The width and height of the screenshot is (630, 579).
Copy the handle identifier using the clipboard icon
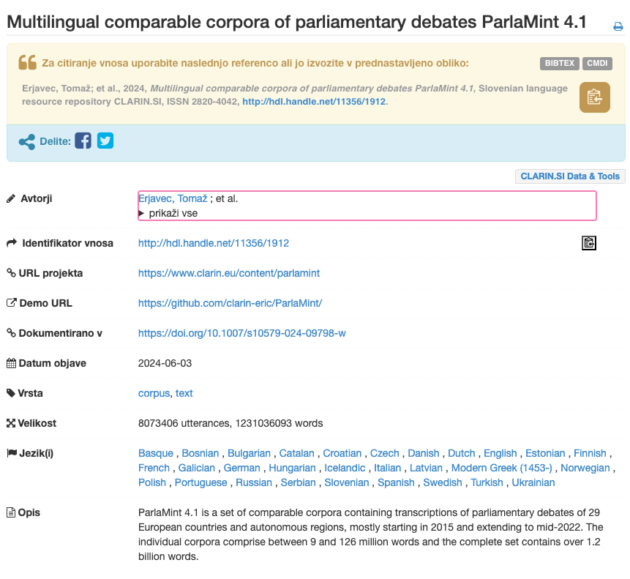pyautogui.click(x=588, y=243)
